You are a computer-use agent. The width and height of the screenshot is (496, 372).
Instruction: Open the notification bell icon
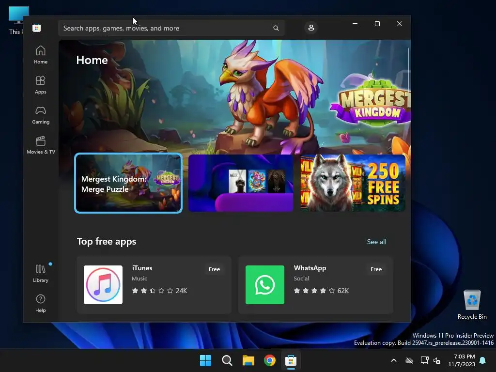tap(483, 360)
